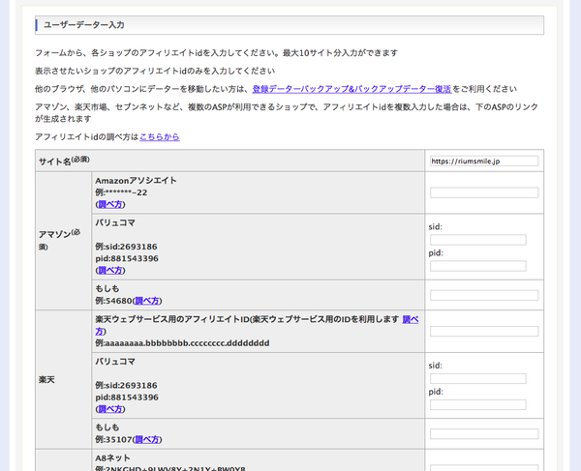The image size is (581, 471).
Task: Click the sid field in 楽天 バリュコマ row
Action: [478, 378]
